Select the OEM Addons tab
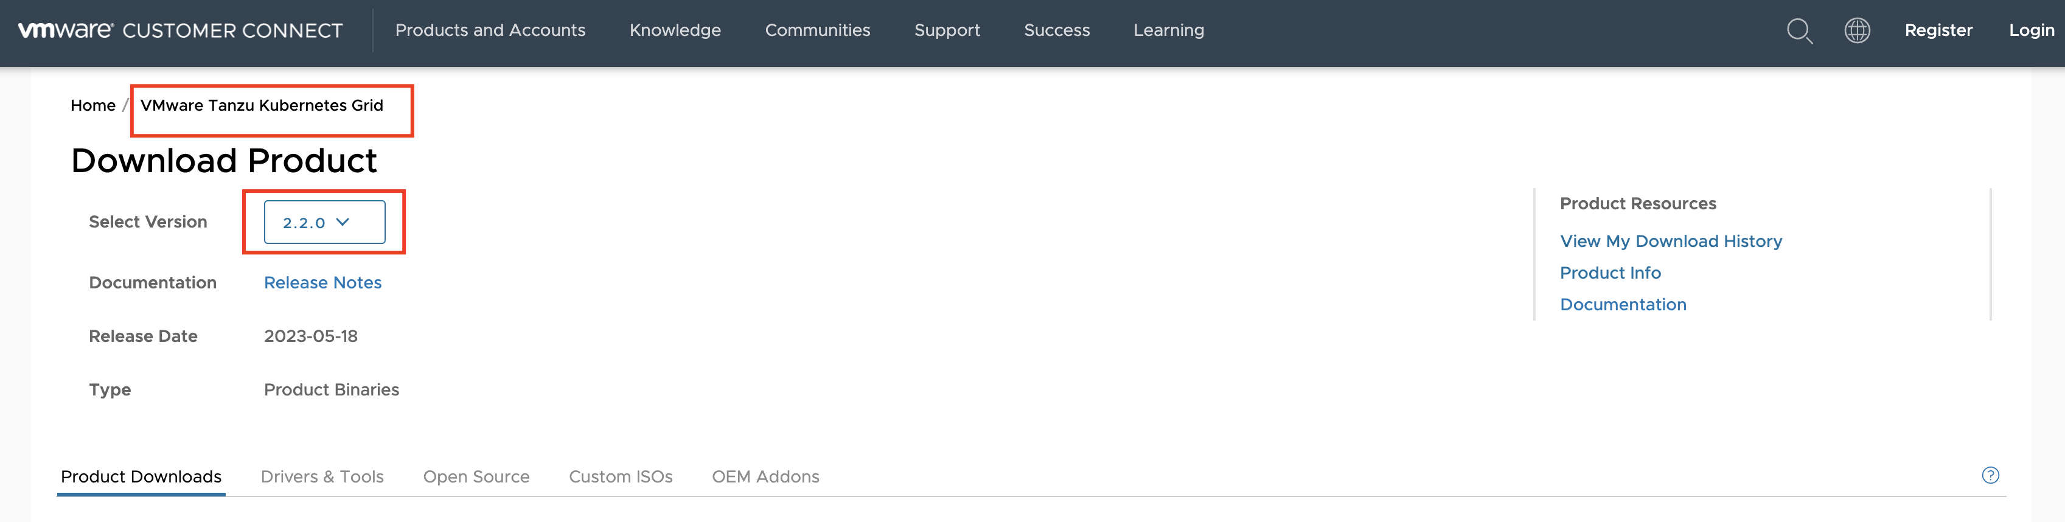The height and width of the screenshot is (522, 2065). point(765,476)
